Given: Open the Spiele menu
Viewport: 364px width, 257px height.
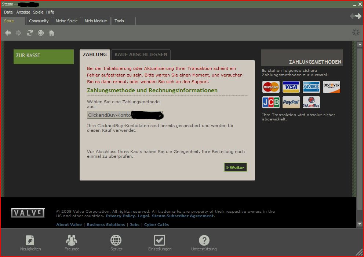Looking at the screenshot, I should (38, 12).
